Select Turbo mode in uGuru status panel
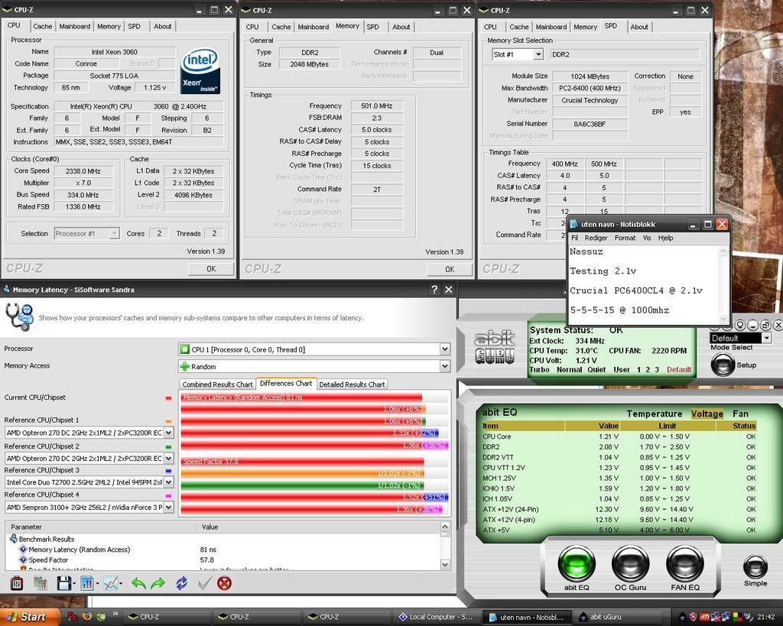The width and height of the screenshot is (783, 626). pyautogui.click(x=539, y=369)
